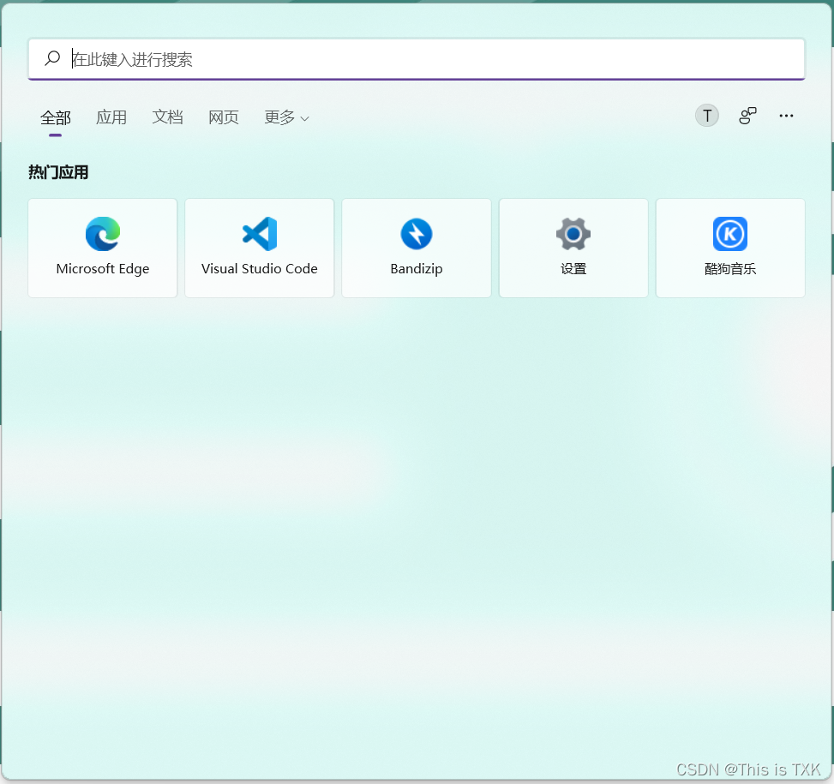
Task: Switch to the 网页 tab
Action: point(224,117)
